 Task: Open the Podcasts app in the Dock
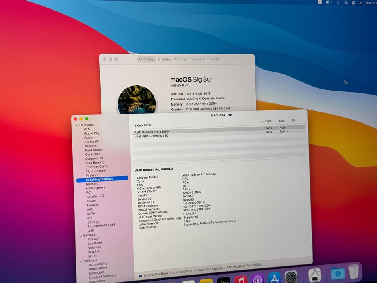pyautogui.click(x=257, y=279)
